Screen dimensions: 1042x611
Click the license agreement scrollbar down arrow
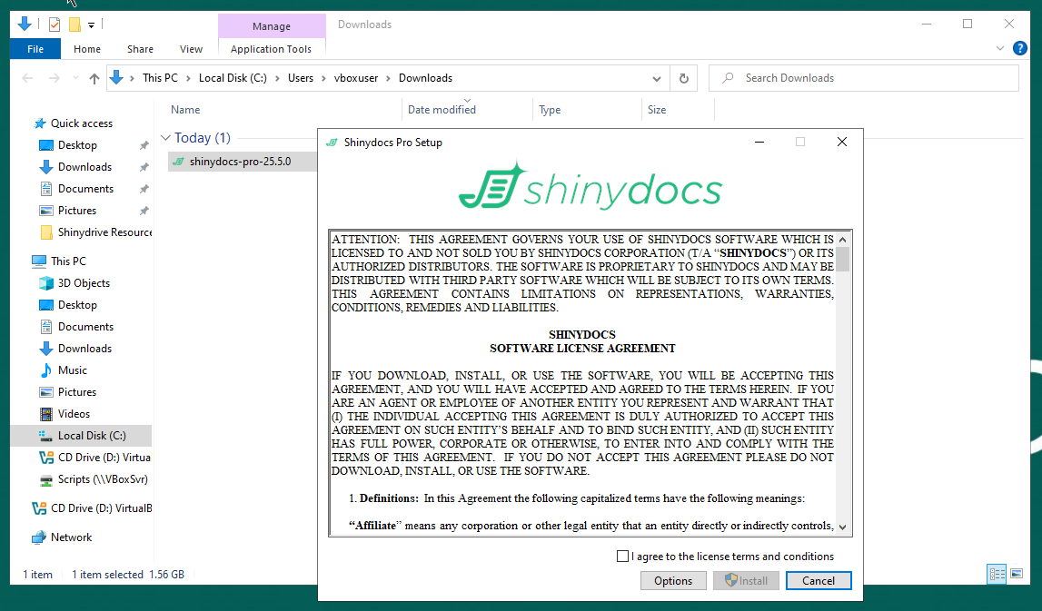tap(843, 527)
